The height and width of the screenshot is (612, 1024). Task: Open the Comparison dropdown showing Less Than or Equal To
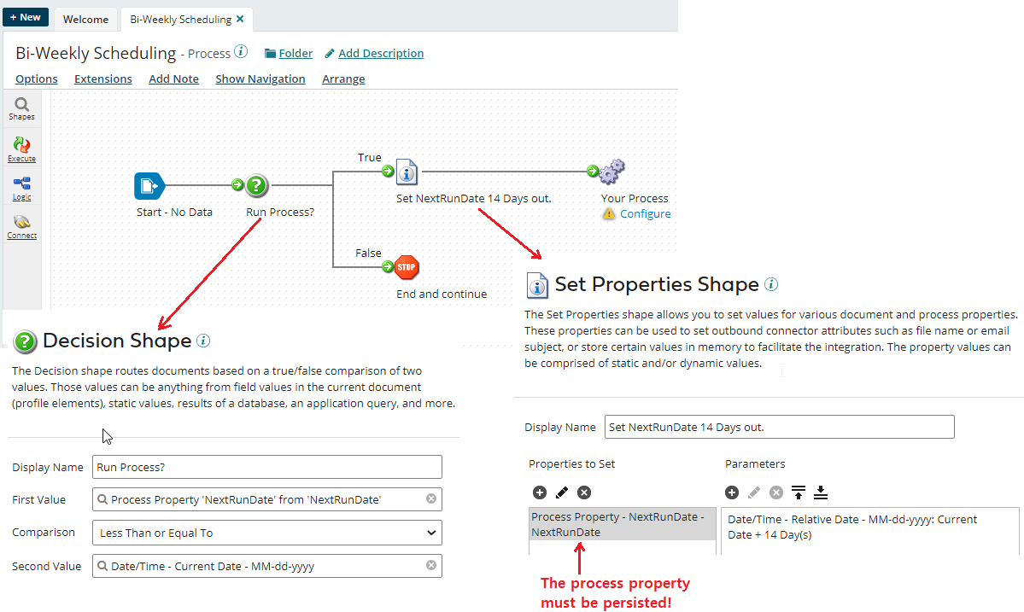[266, 533]
